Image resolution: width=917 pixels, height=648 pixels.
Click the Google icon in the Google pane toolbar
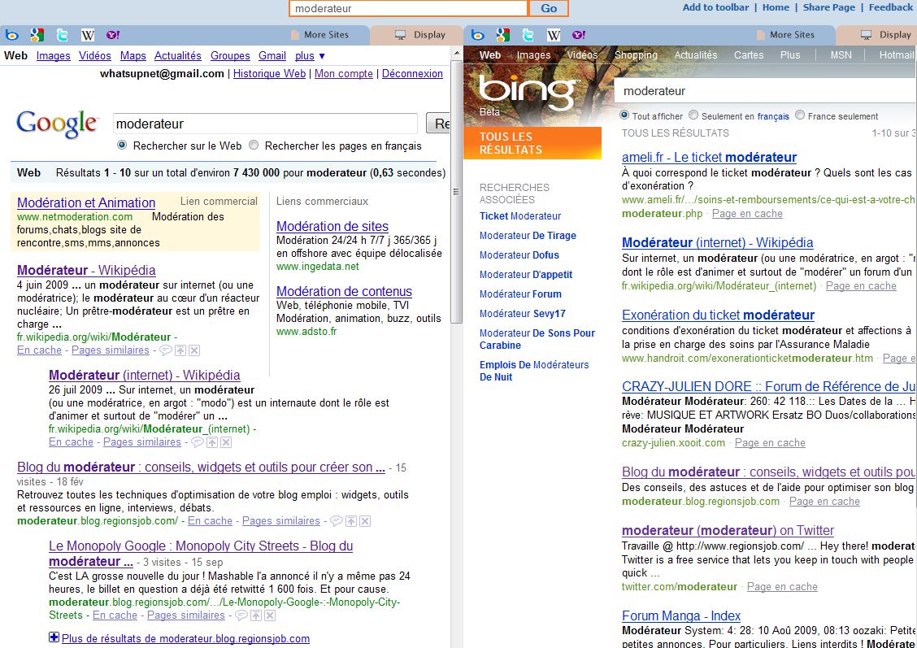(37, 35)
